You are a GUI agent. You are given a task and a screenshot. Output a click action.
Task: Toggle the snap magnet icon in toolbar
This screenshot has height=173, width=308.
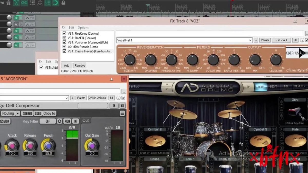tap(55, 3)
